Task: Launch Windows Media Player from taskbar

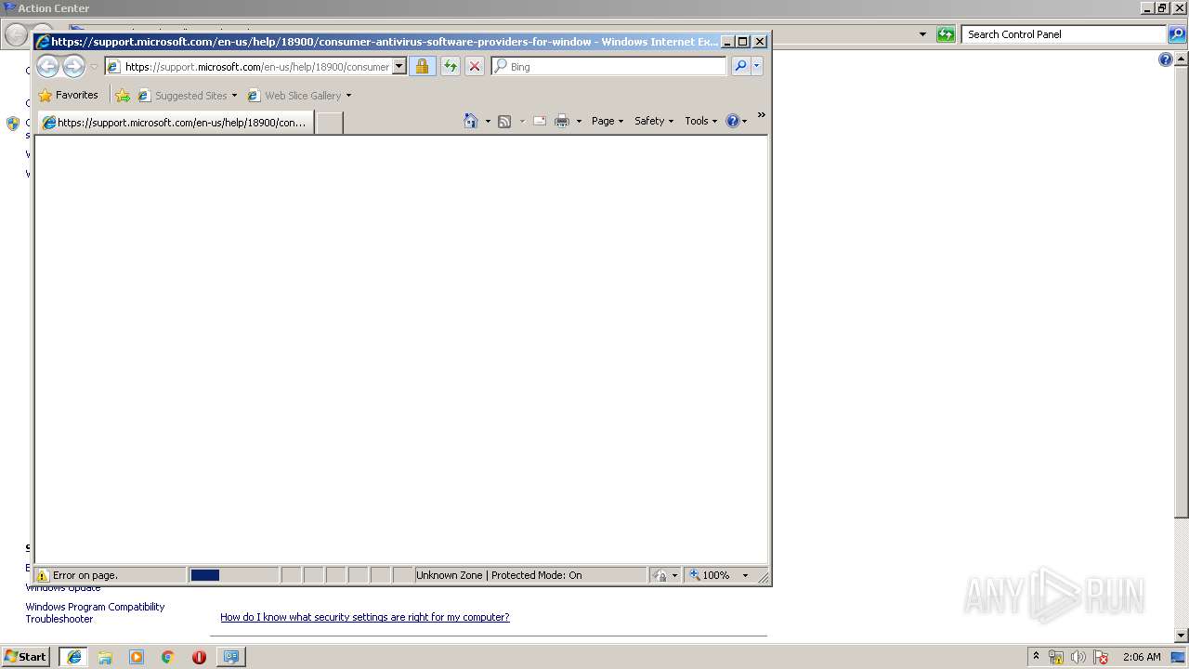Action: click(x=137, y=657)
